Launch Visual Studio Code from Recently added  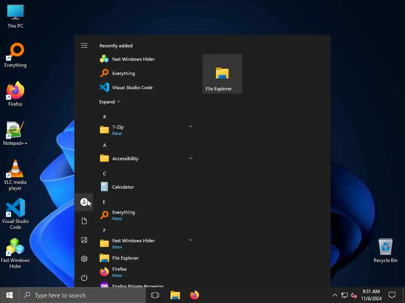click(x=146, y=87)
